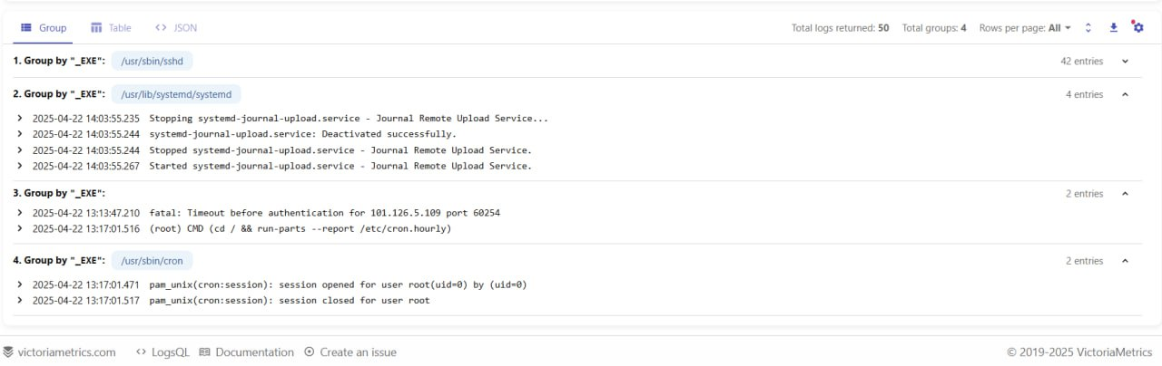1162x366 pixels.
Task: Switch to the JSON tab
Action: pyautogui.click(x=176, y=28)
